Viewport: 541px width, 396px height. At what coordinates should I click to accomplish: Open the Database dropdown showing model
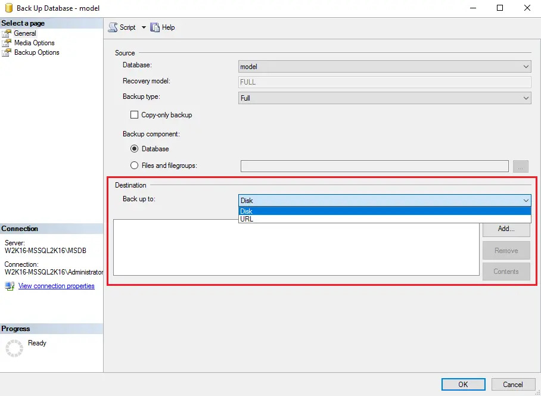pos(384,67)
